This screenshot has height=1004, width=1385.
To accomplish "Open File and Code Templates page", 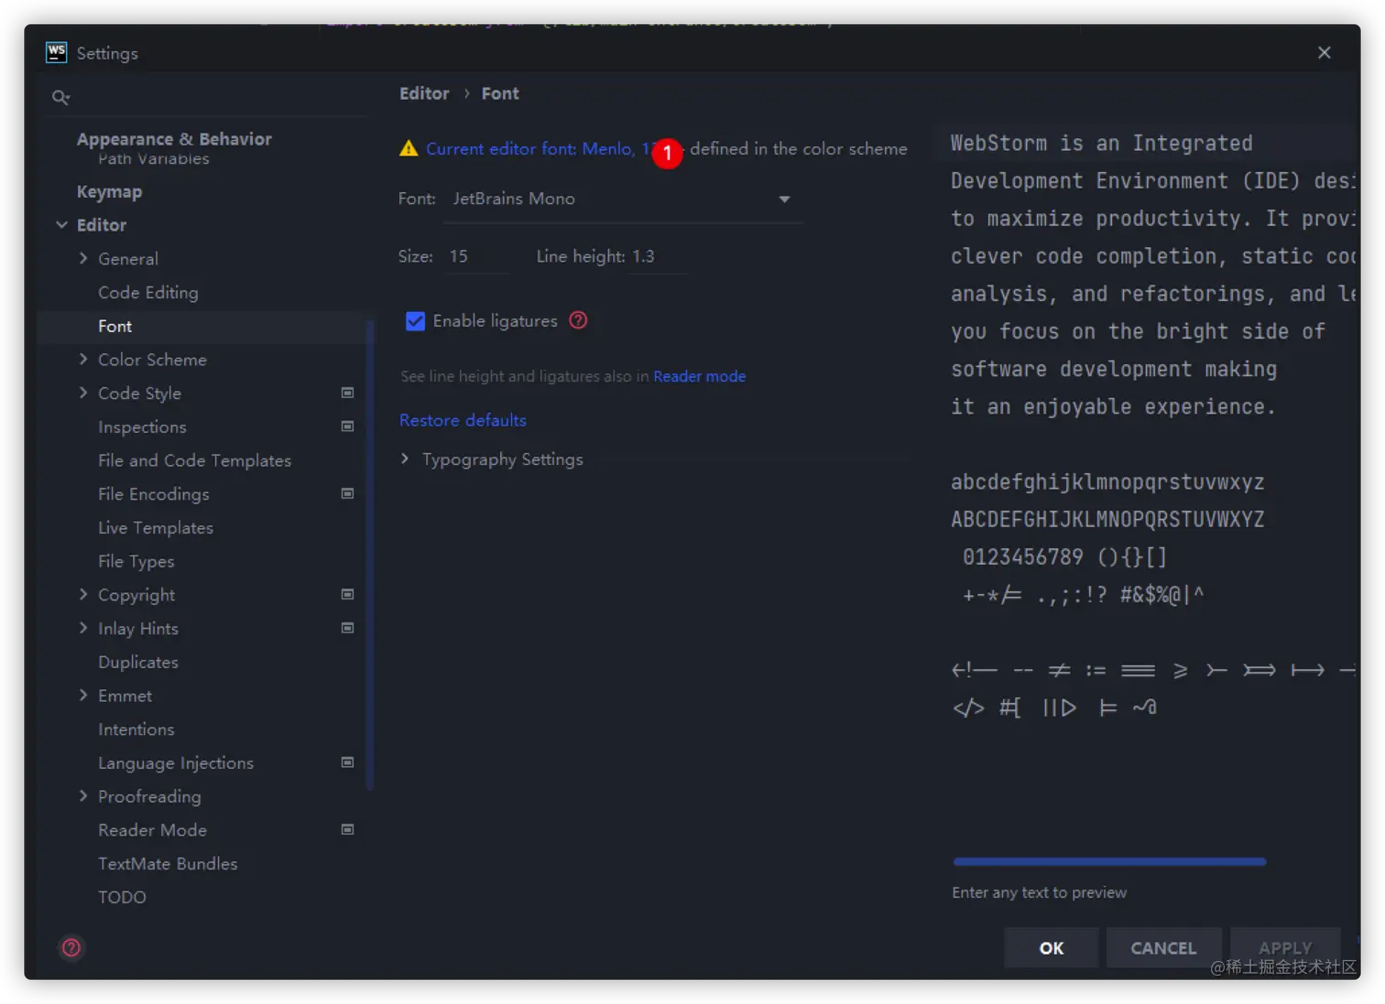I will click(x=194, y=460).
